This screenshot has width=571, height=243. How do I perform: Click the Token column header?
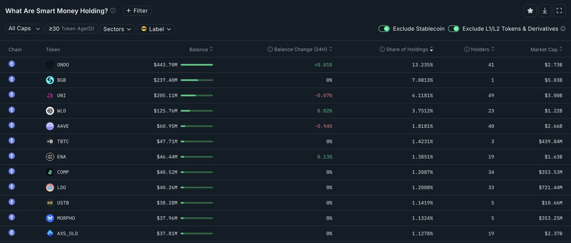[x=53, y=50]
